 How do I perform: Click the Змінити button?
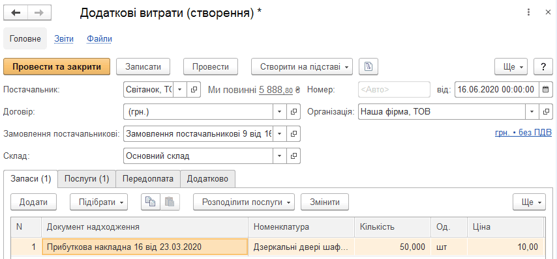325,202
